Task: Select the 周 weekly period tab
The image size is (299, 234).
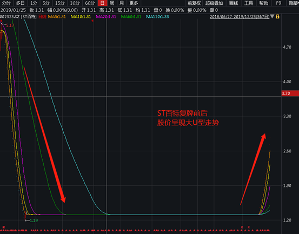Action: pos(112,3)
